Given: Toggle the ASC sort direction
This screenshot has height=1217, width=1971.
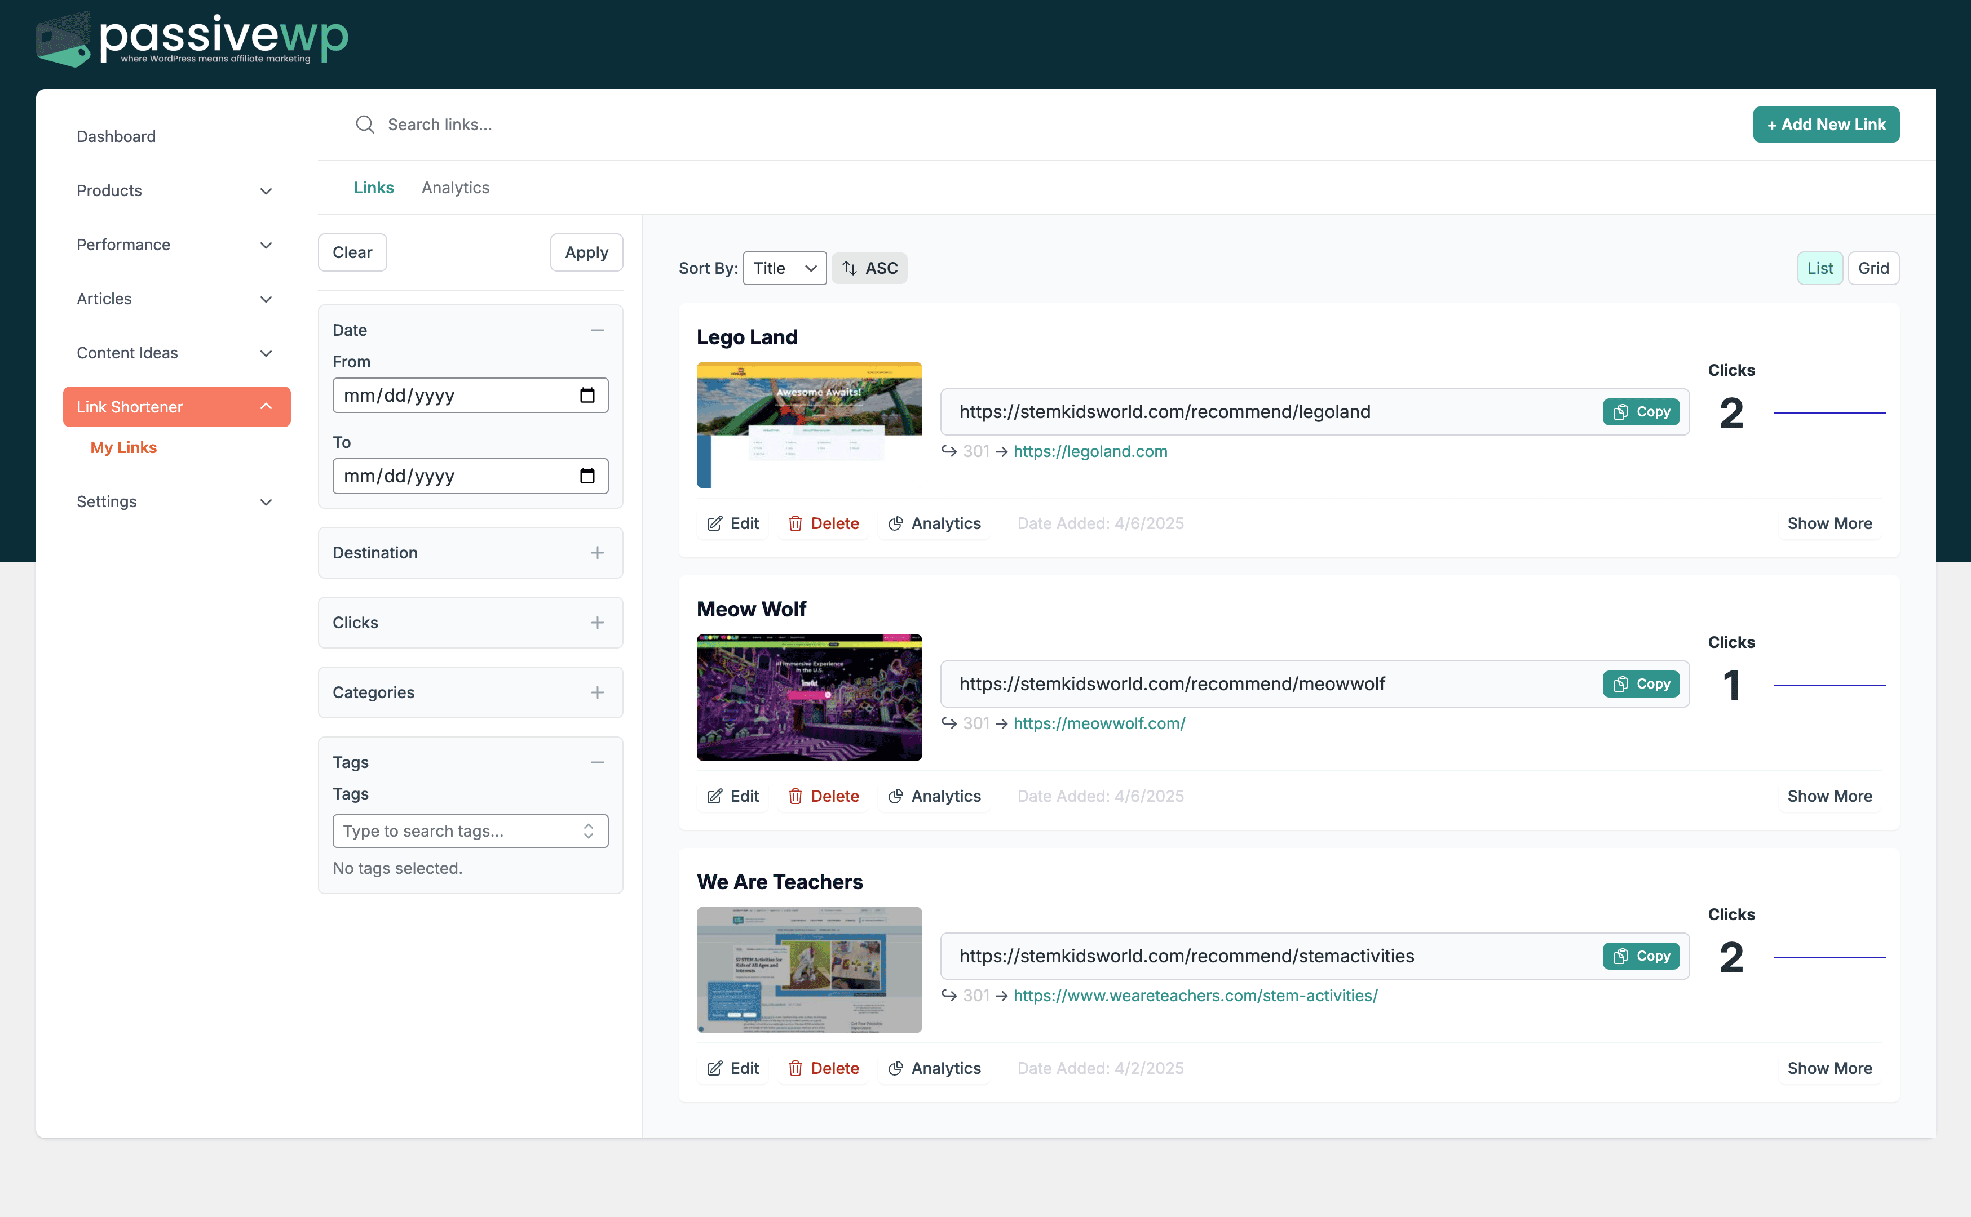Looking at the screenshot, I should [869, 267].
